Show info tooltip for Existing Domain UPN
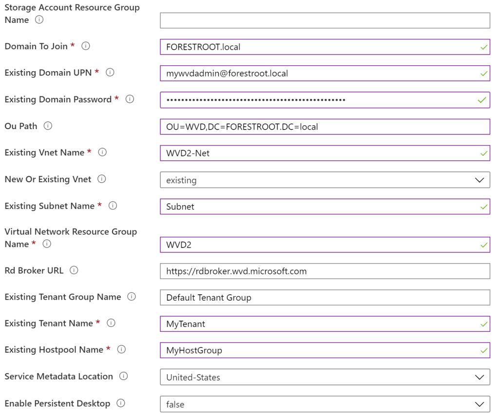The image size is (499, 420). click(x=110, y=73)
